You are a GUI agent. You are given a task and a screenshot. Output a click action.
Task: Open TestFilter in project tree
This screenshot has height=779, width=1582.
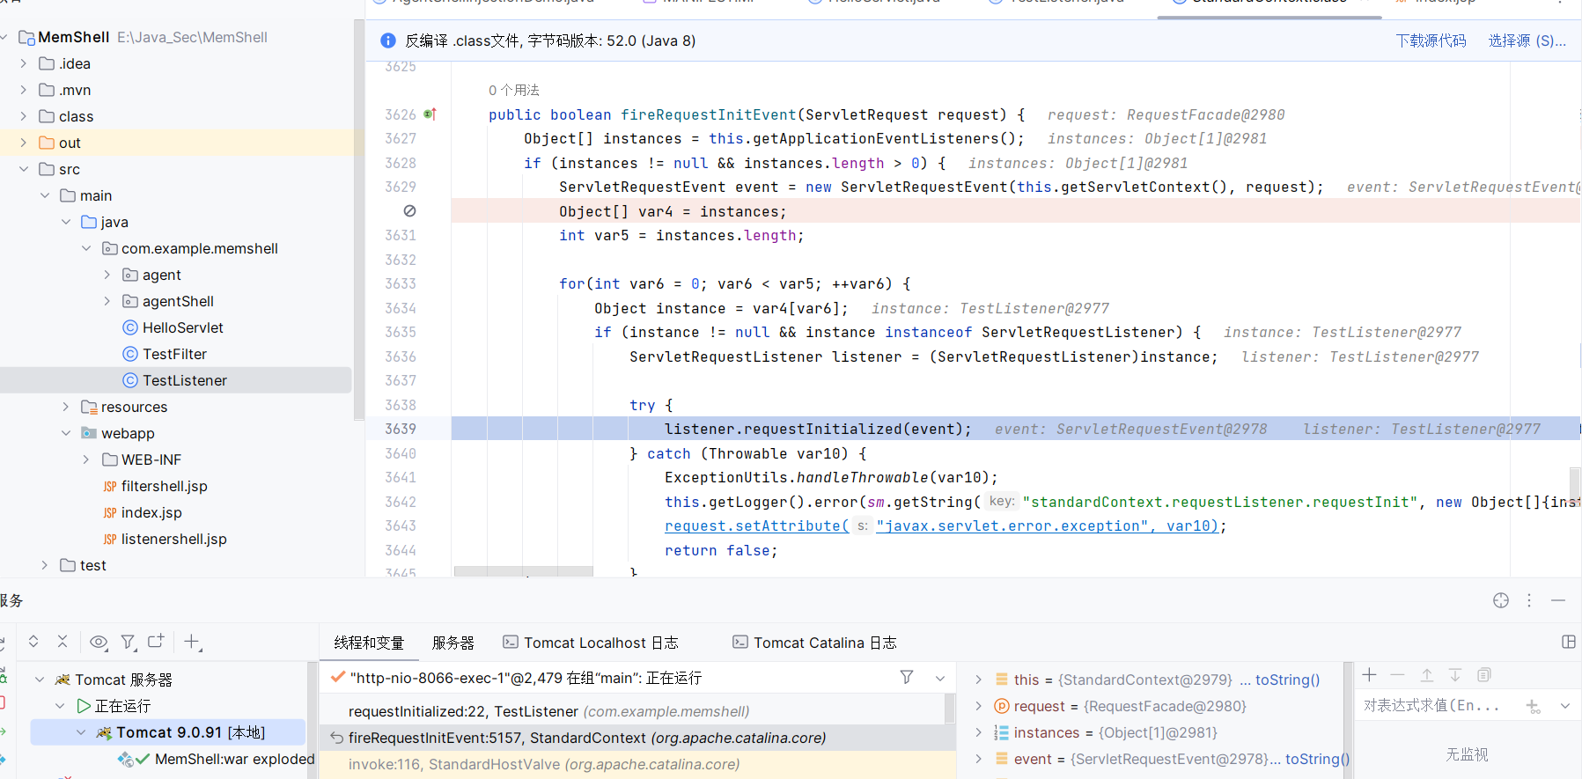click(x=174, y=354)
